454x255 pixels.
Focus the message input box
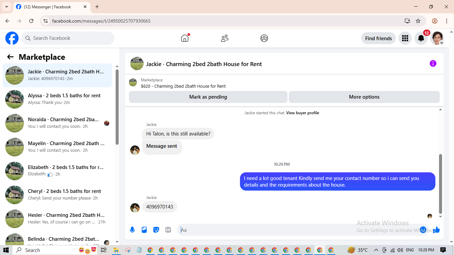(299, 230)
